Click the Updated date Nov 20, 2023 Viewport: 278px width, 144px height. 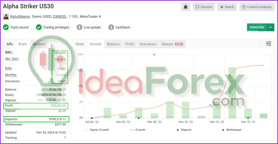pyautogui.click(x=51, y=132)
